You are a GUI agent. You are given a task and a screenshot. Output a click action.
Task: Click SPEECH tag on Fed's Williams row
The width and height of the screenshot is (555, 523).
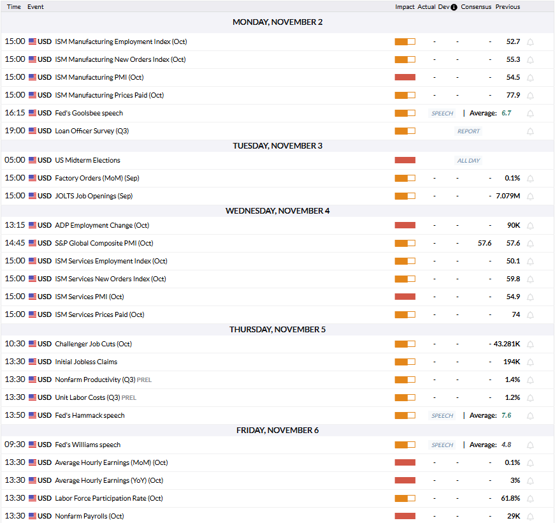pos(442,445)
